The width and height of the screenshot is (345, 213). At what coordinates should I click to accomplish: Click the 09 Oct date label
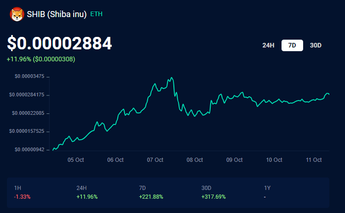234,160
